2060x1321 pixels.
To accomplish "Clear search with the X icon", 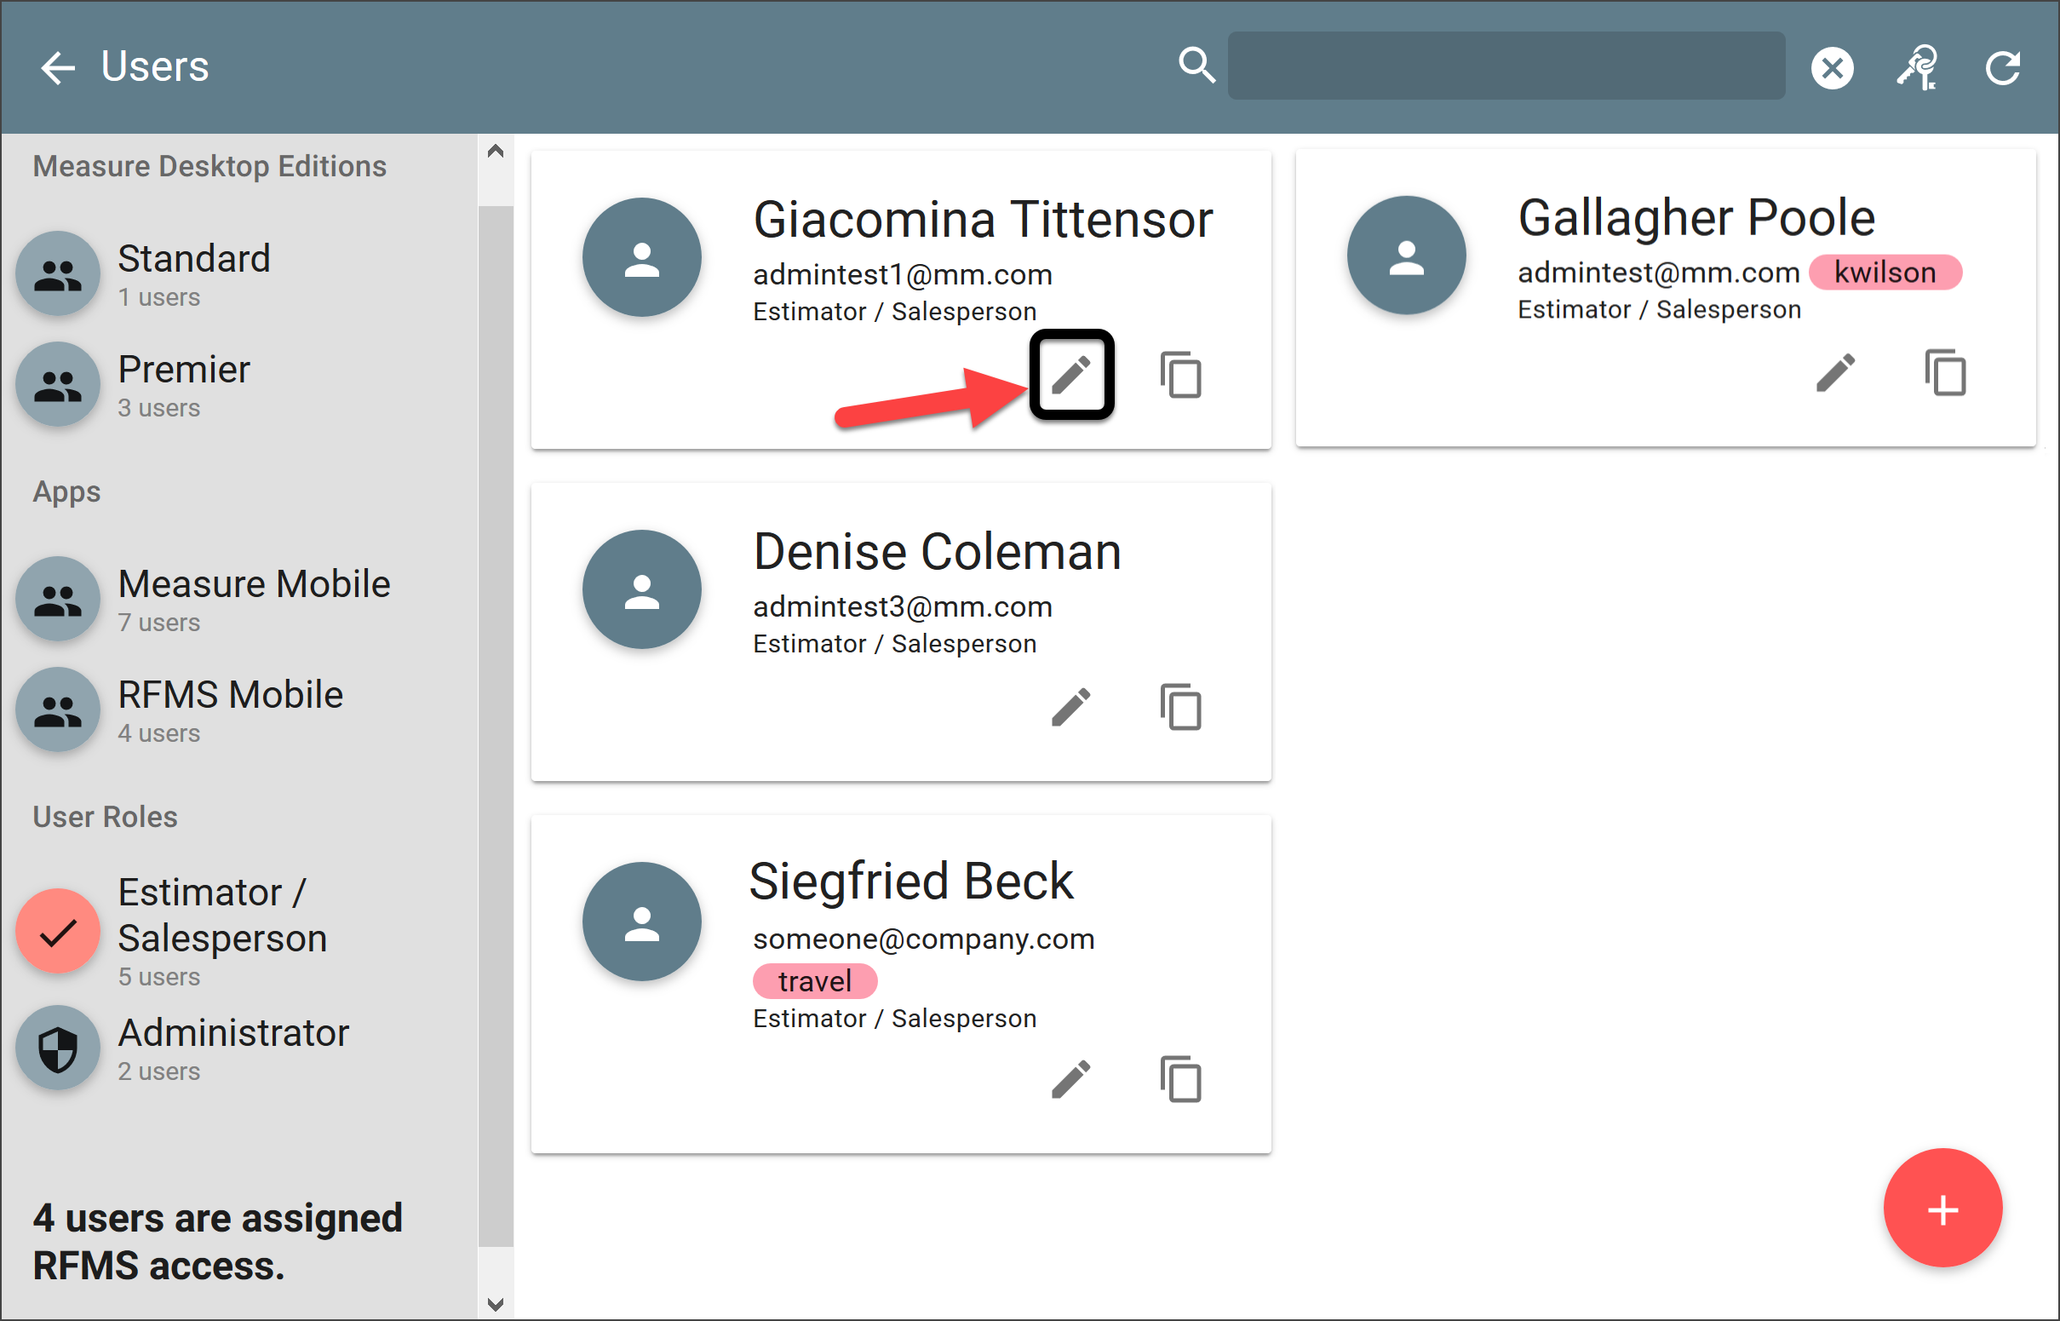I will tap(1832, 68).
